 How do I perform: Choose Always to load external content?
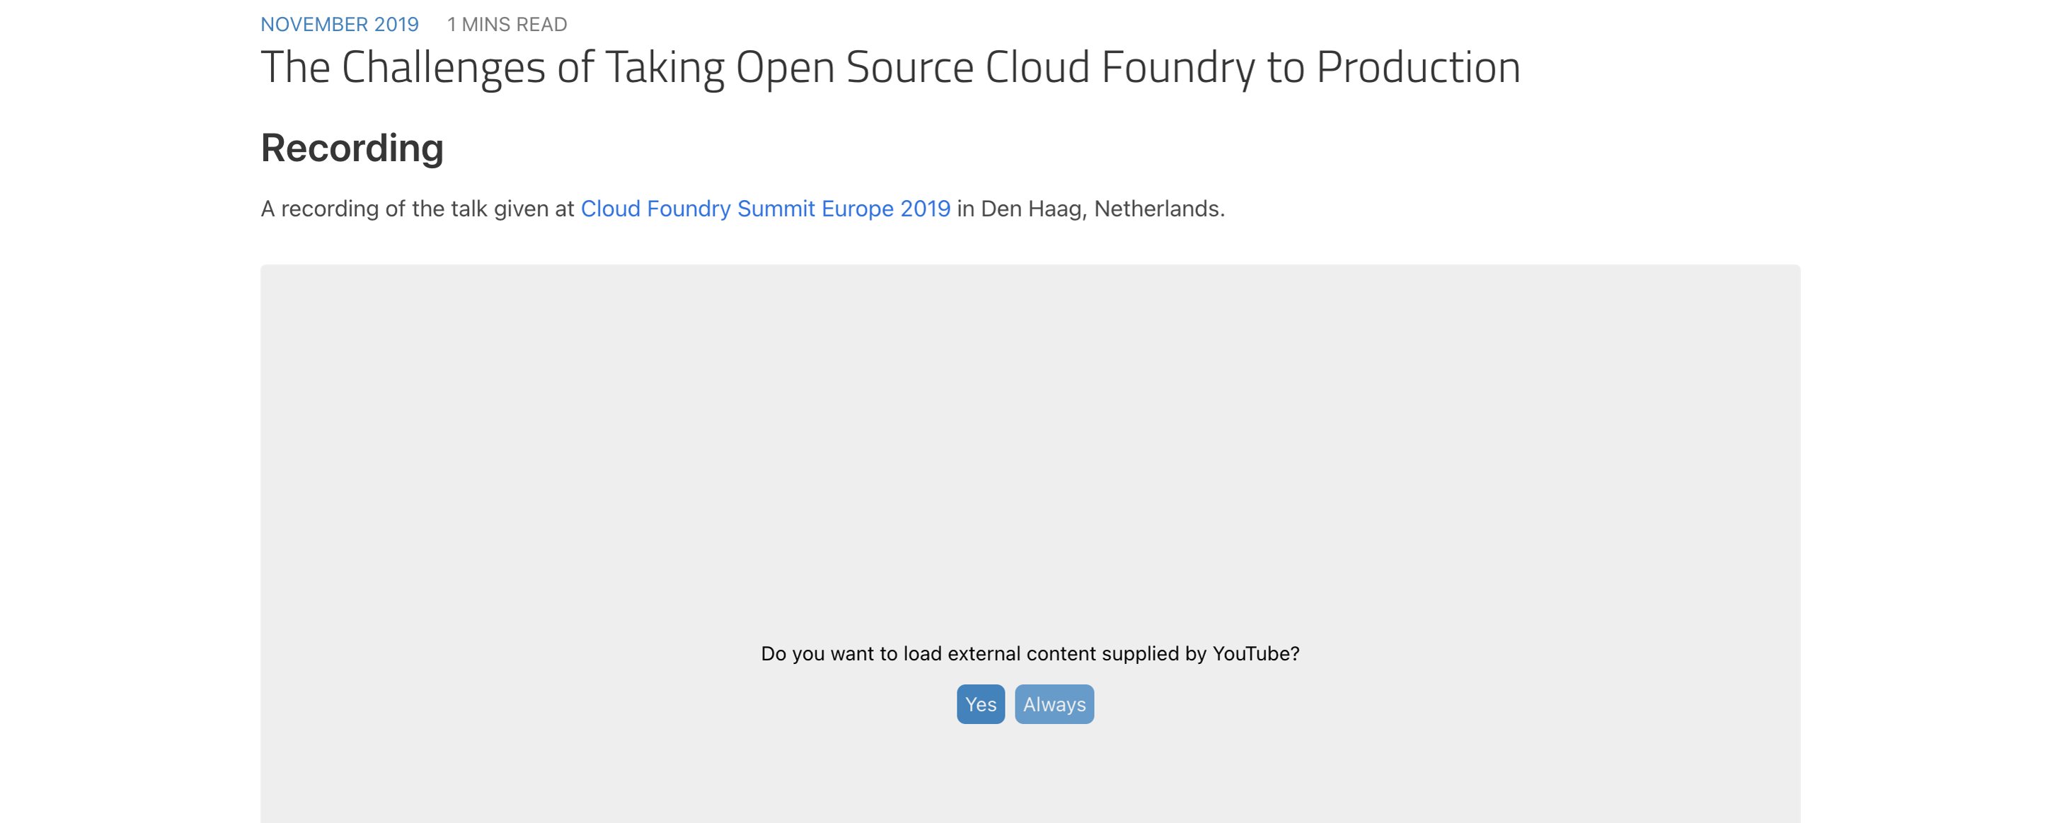[1054, 704]
